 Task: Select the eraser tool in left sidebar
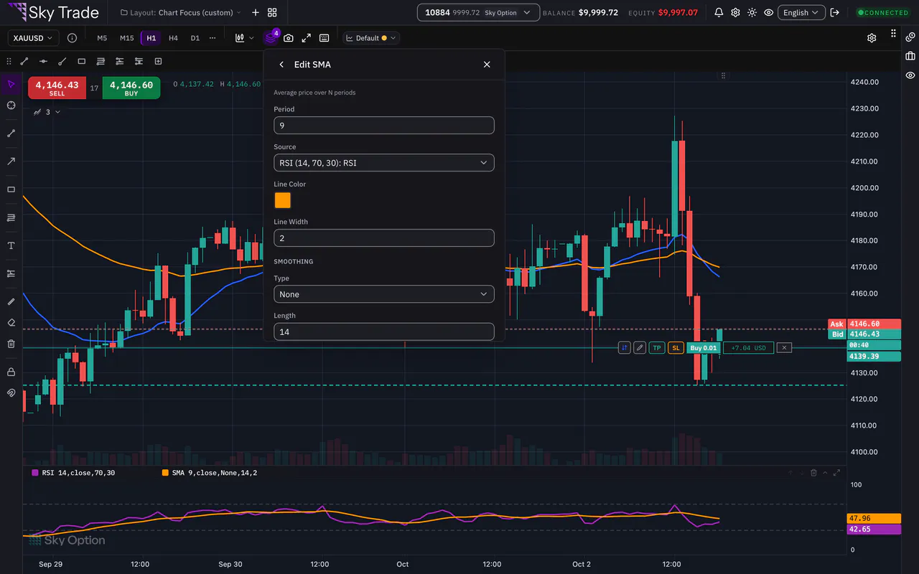[11, 322]
